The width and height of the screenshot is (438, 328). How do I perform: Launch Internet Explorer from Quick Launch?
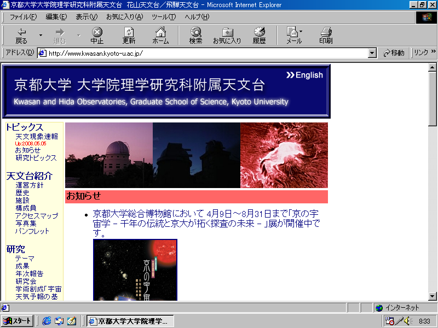click(47, 321)
